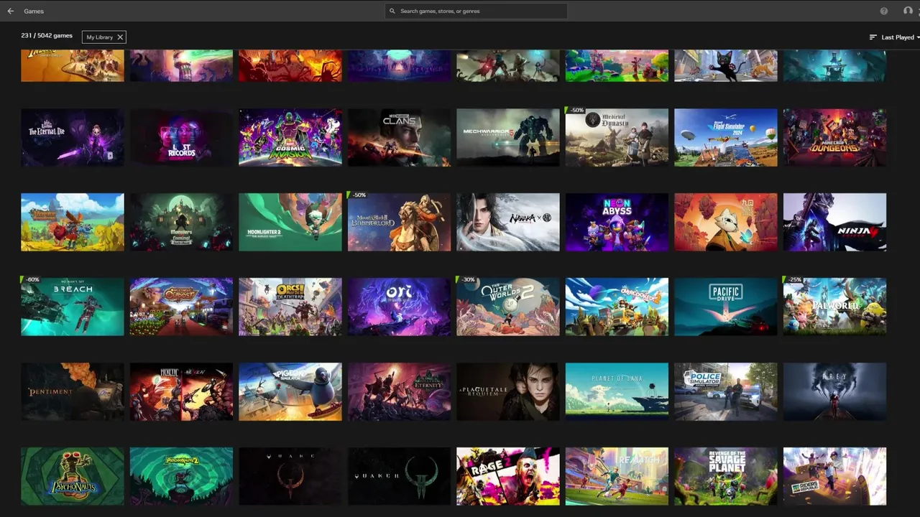Open the One Lonely Outpost game tile
The height and width of the screenshot is (517, 920).
click(x=181, y=307)
